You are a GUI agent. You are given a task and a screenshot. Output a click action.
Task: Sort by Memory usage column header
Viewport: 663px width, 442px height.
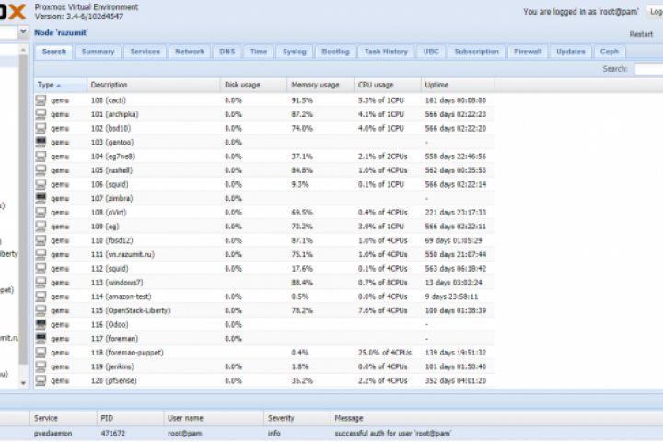coord(320,85)
